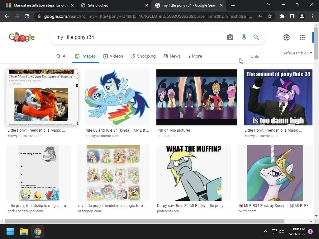Open network status in system tray
Viewport: 319px width, 239px height.
pos(274,232)
